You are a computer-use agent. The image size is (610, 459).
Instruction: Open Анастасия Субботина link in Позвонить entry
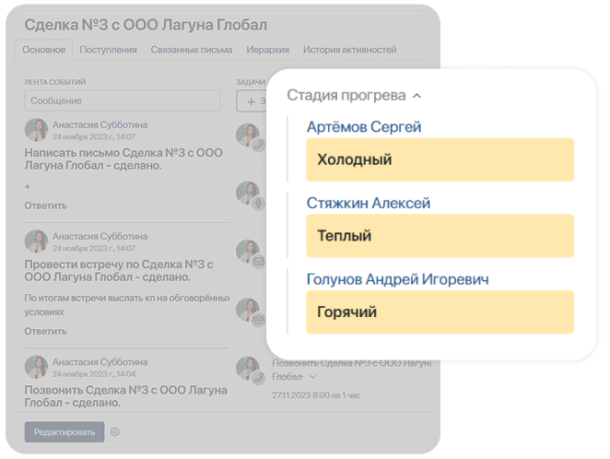pos(100,362)
